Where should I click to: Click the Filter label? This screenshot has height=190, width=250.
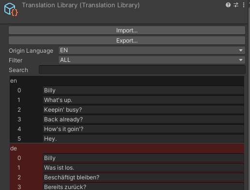pos(16,60)
